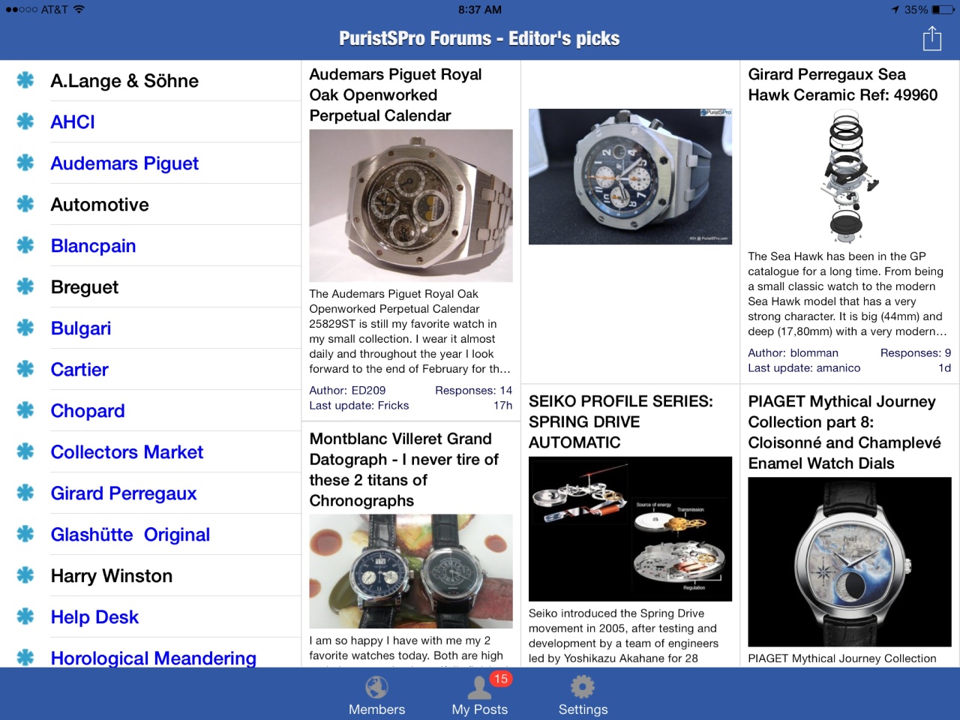
Task: Open Royal Oak Openworked watch photo
Action: (411, 205)
